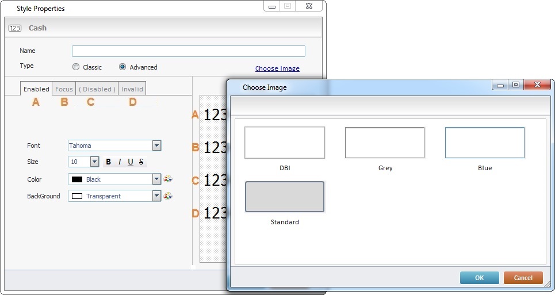Close the Choose Image dialog
Image resolution: width=555 pixels, height=295 pixels.
(x=537, y=85)
